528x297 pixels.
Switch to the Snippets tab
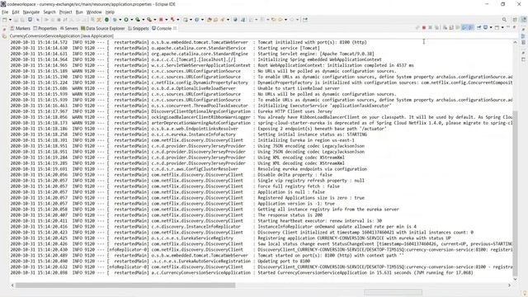138,28
